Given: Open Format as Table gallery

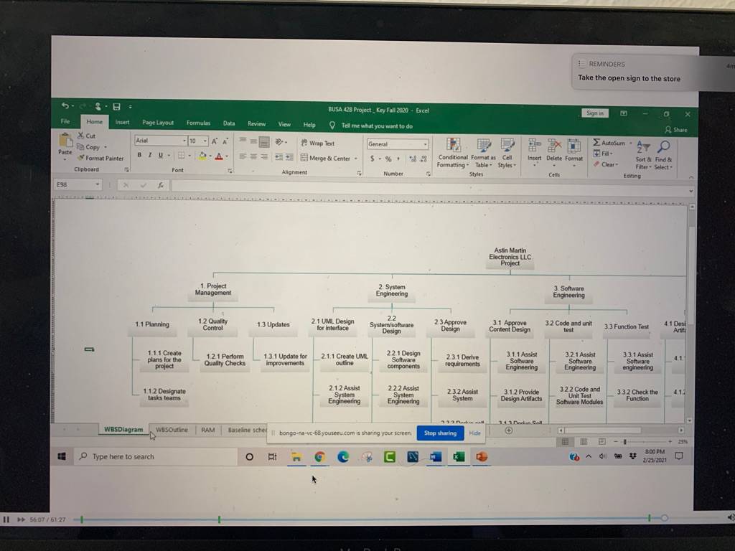Looking at the screenshot, I should [x=483, y=154].
